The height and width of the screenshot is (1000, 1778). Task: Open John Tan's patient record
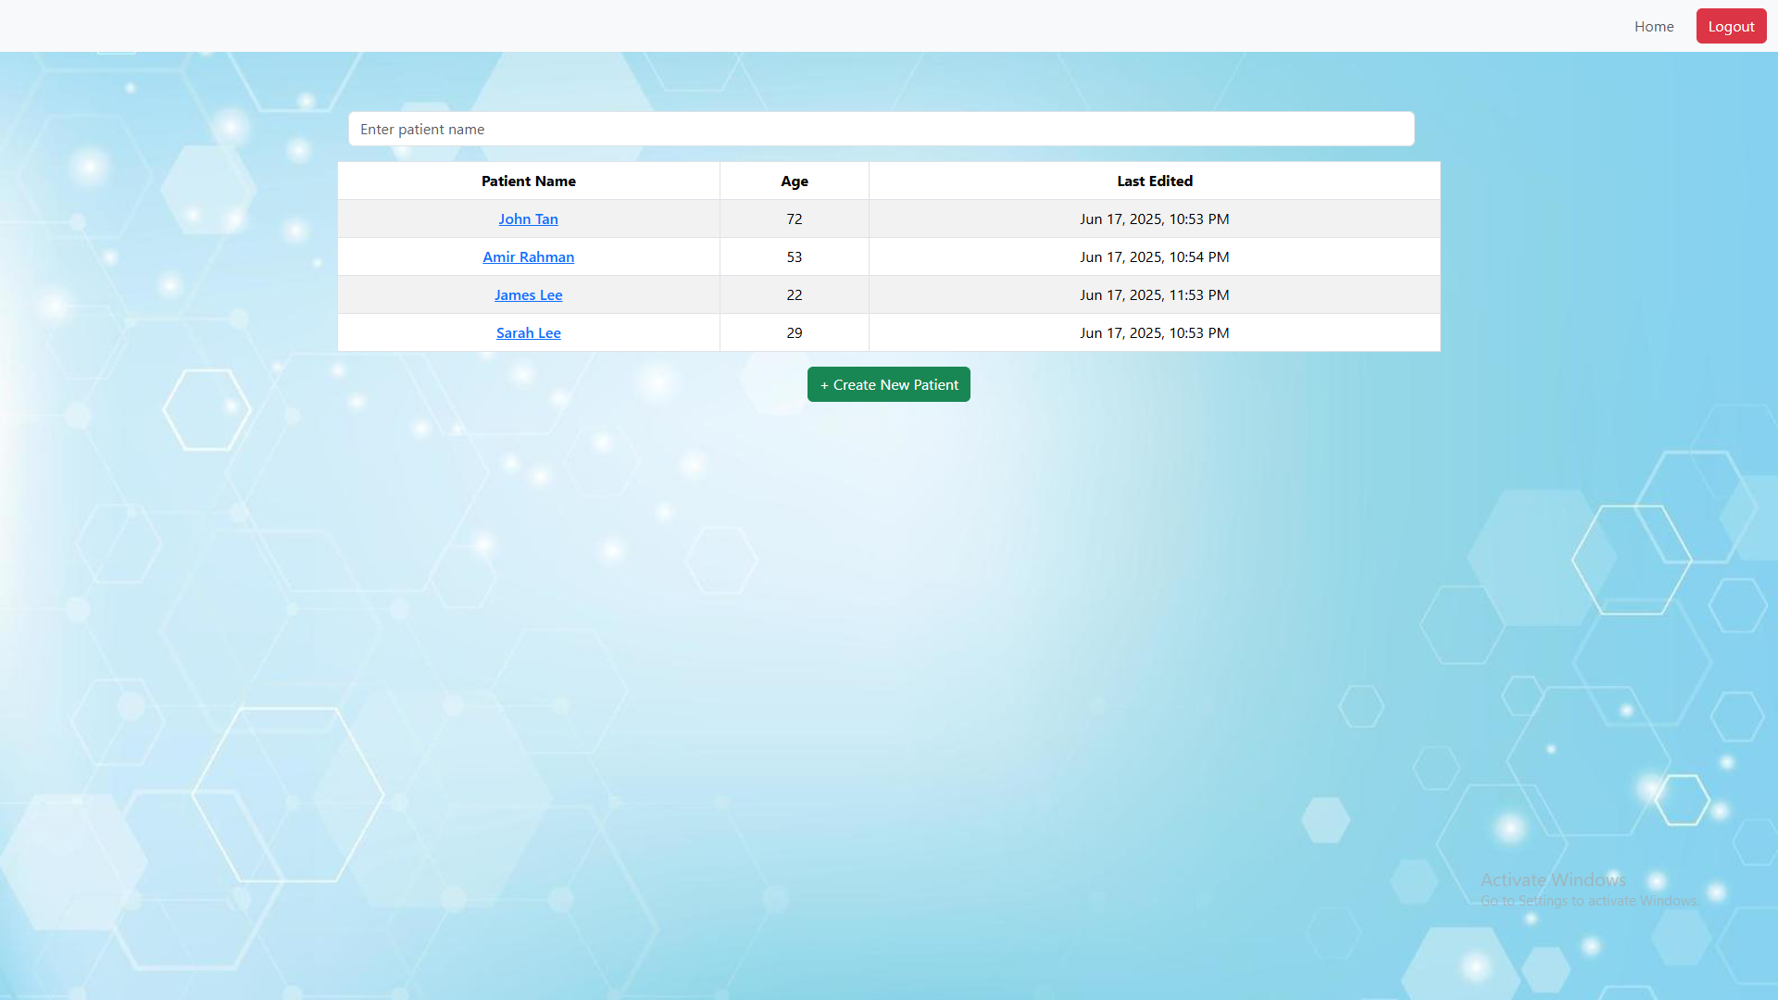[x=528, y=219]
